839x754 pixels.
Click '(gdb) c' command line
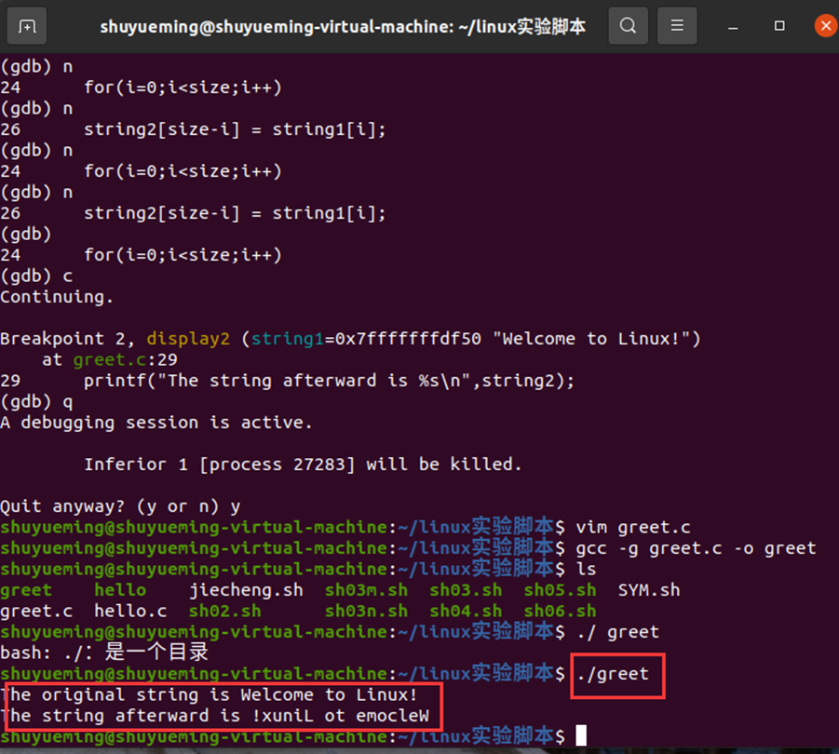(x=36, y=276)
